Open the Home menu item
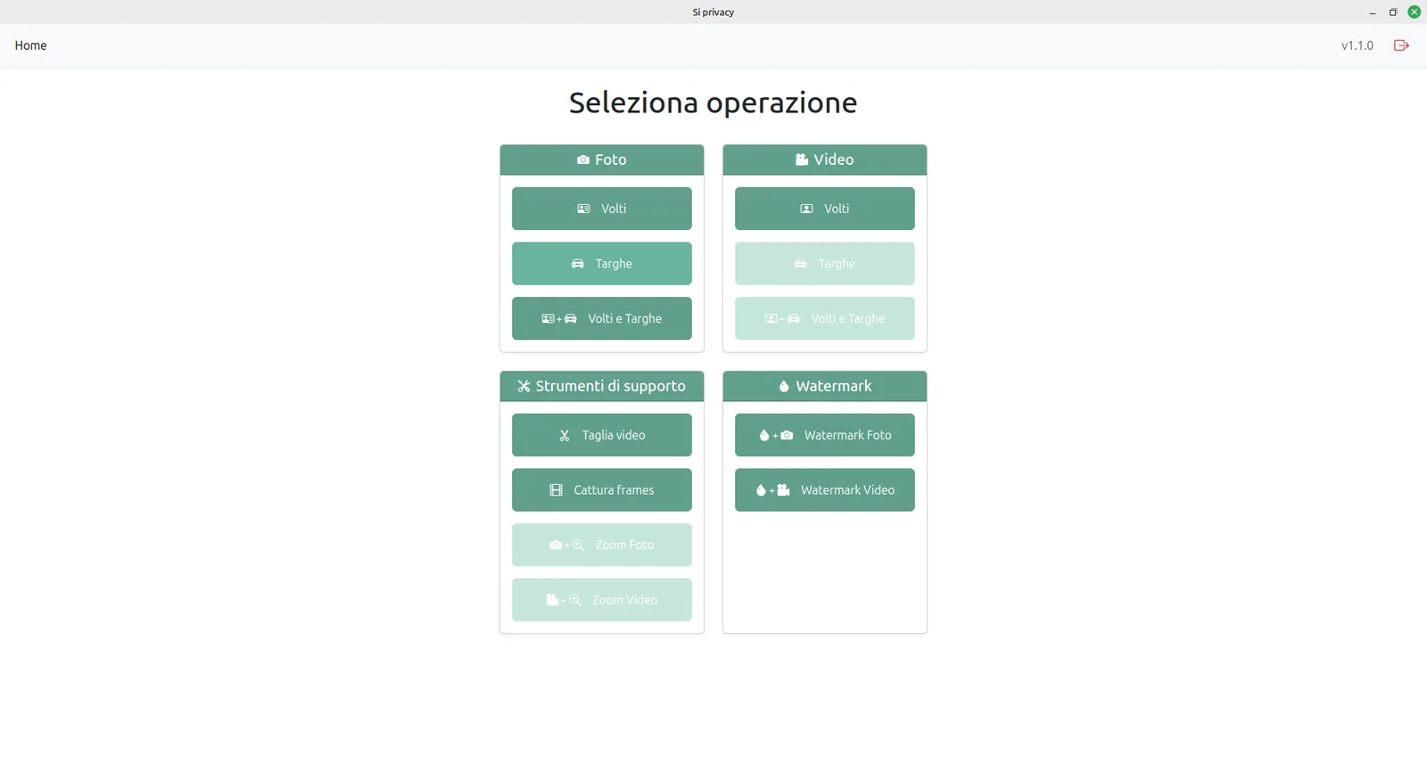Screen dimensions: 1427x772 [x=30, y=45]
